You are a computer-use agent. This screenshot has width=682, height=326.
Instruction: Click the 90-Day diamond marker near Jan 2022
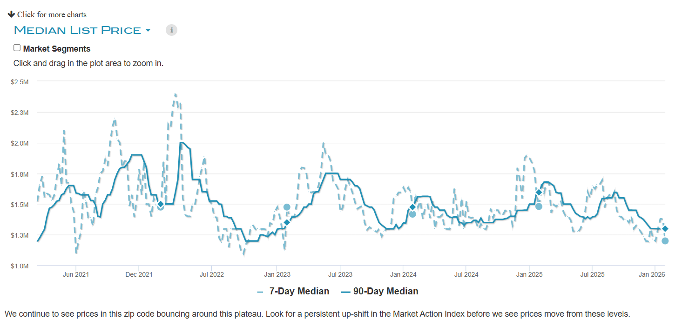(x=161, y=204)
